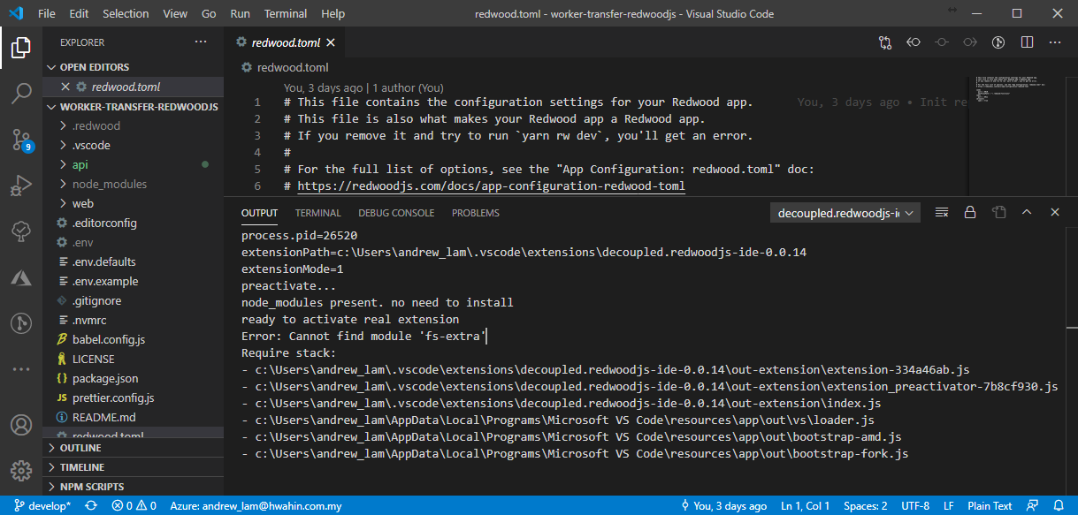Click the feedback icon in status bar
Viewport: 1078px width, 515px height.
click(1033, 506)
